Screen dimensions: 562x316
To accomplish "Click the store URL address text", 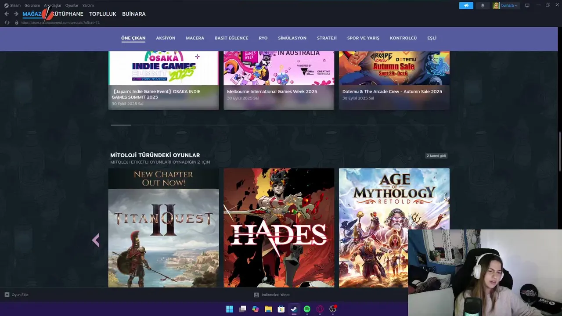I will [60, 22].
